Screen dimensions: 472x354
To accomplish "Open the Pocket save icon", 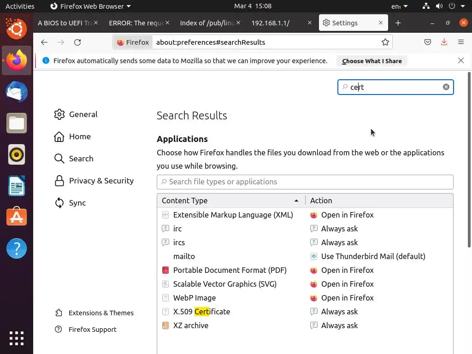I will (x=428, y=42).
